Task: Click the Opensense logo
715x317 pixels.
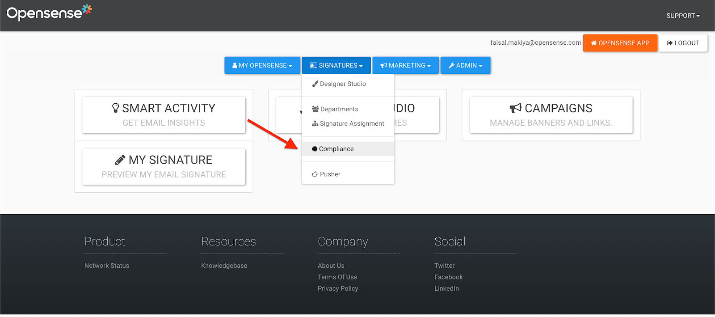Action: click(x=49, y=13)
